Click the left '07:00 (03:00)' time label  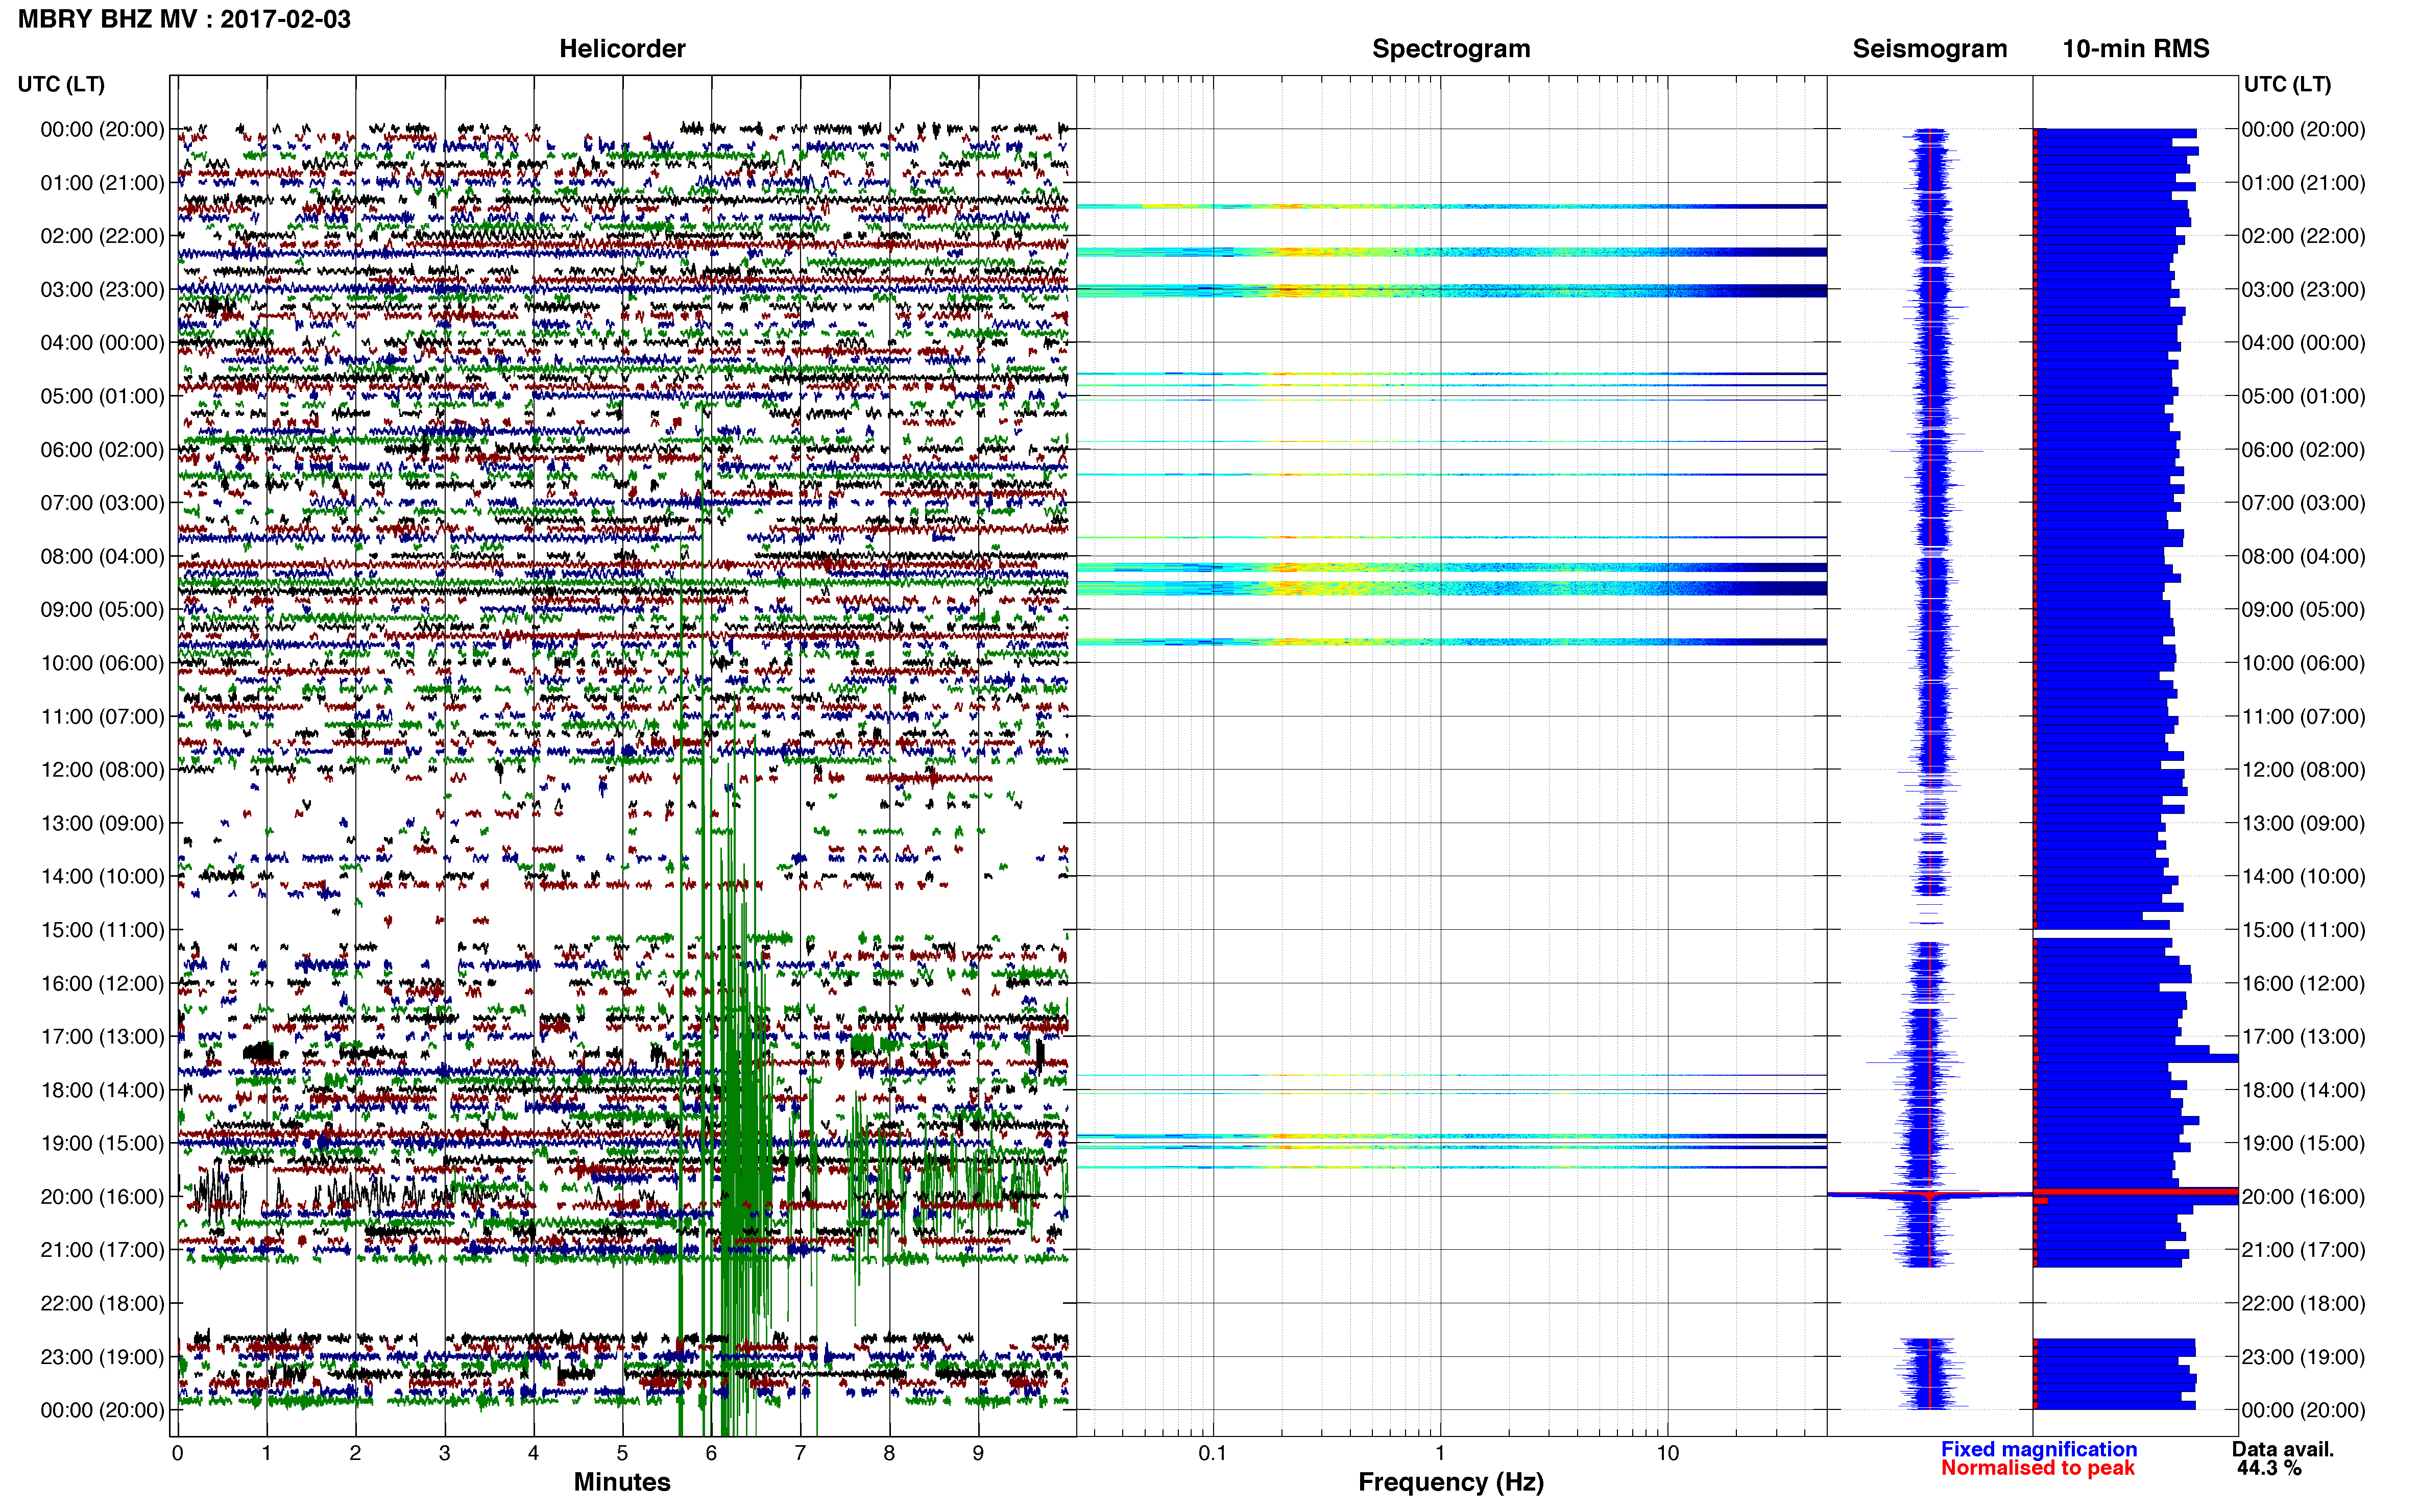(x=102, y=503)
